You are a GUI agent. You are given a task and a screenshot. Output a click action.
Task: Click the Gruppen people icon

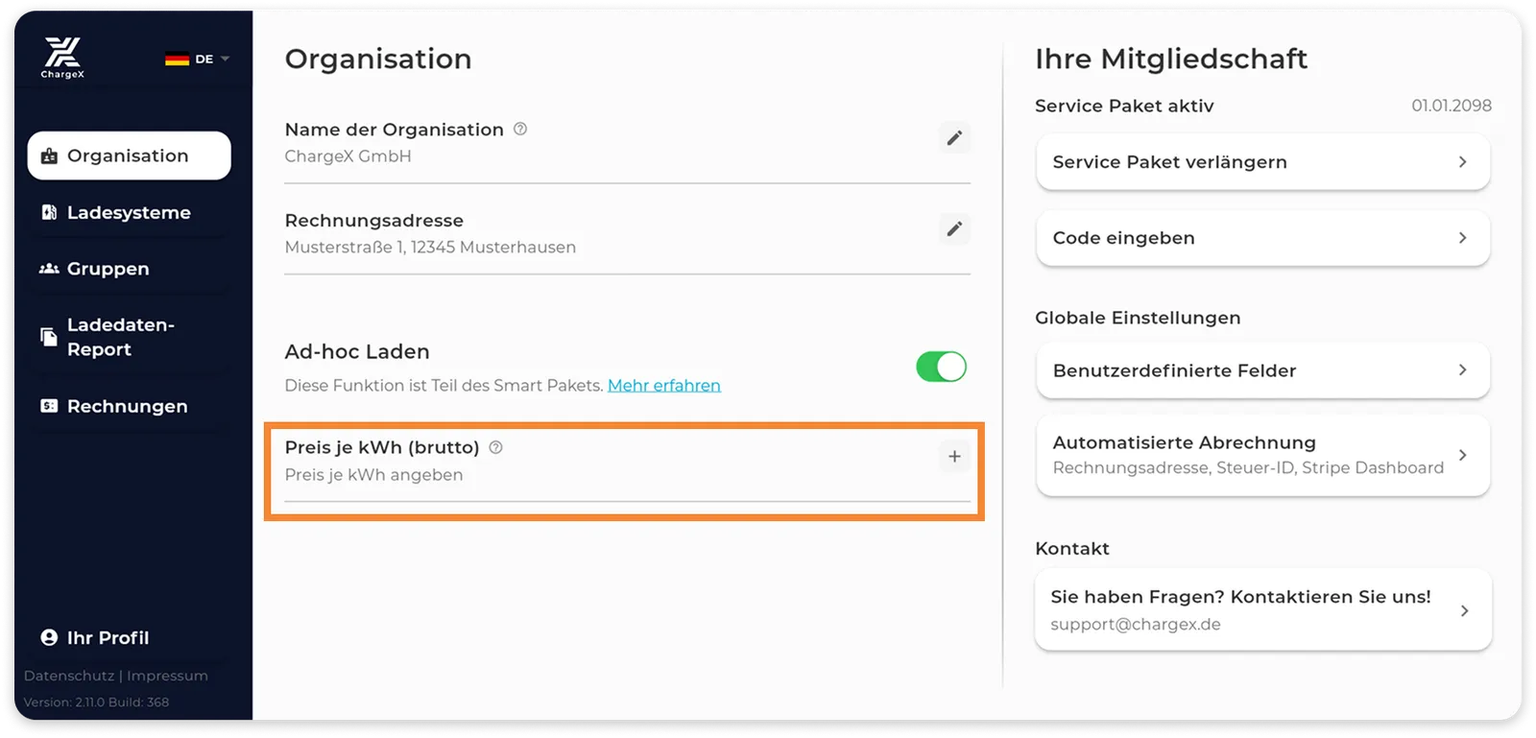click(49, 269)
